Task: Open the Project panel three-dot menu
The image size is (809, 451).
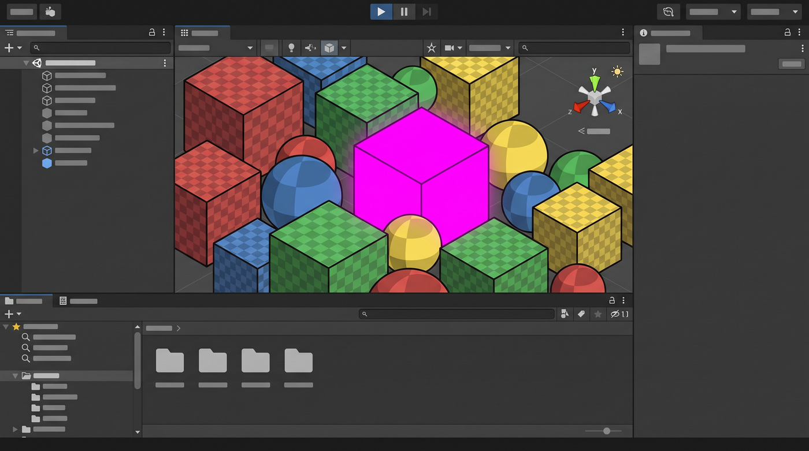Action: point(624,300)
